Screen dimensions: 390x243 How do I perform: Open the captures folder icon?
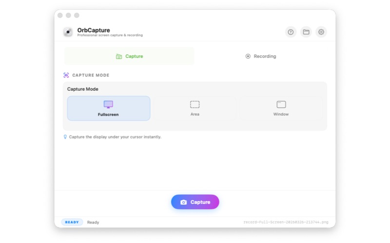coord(306,32)
